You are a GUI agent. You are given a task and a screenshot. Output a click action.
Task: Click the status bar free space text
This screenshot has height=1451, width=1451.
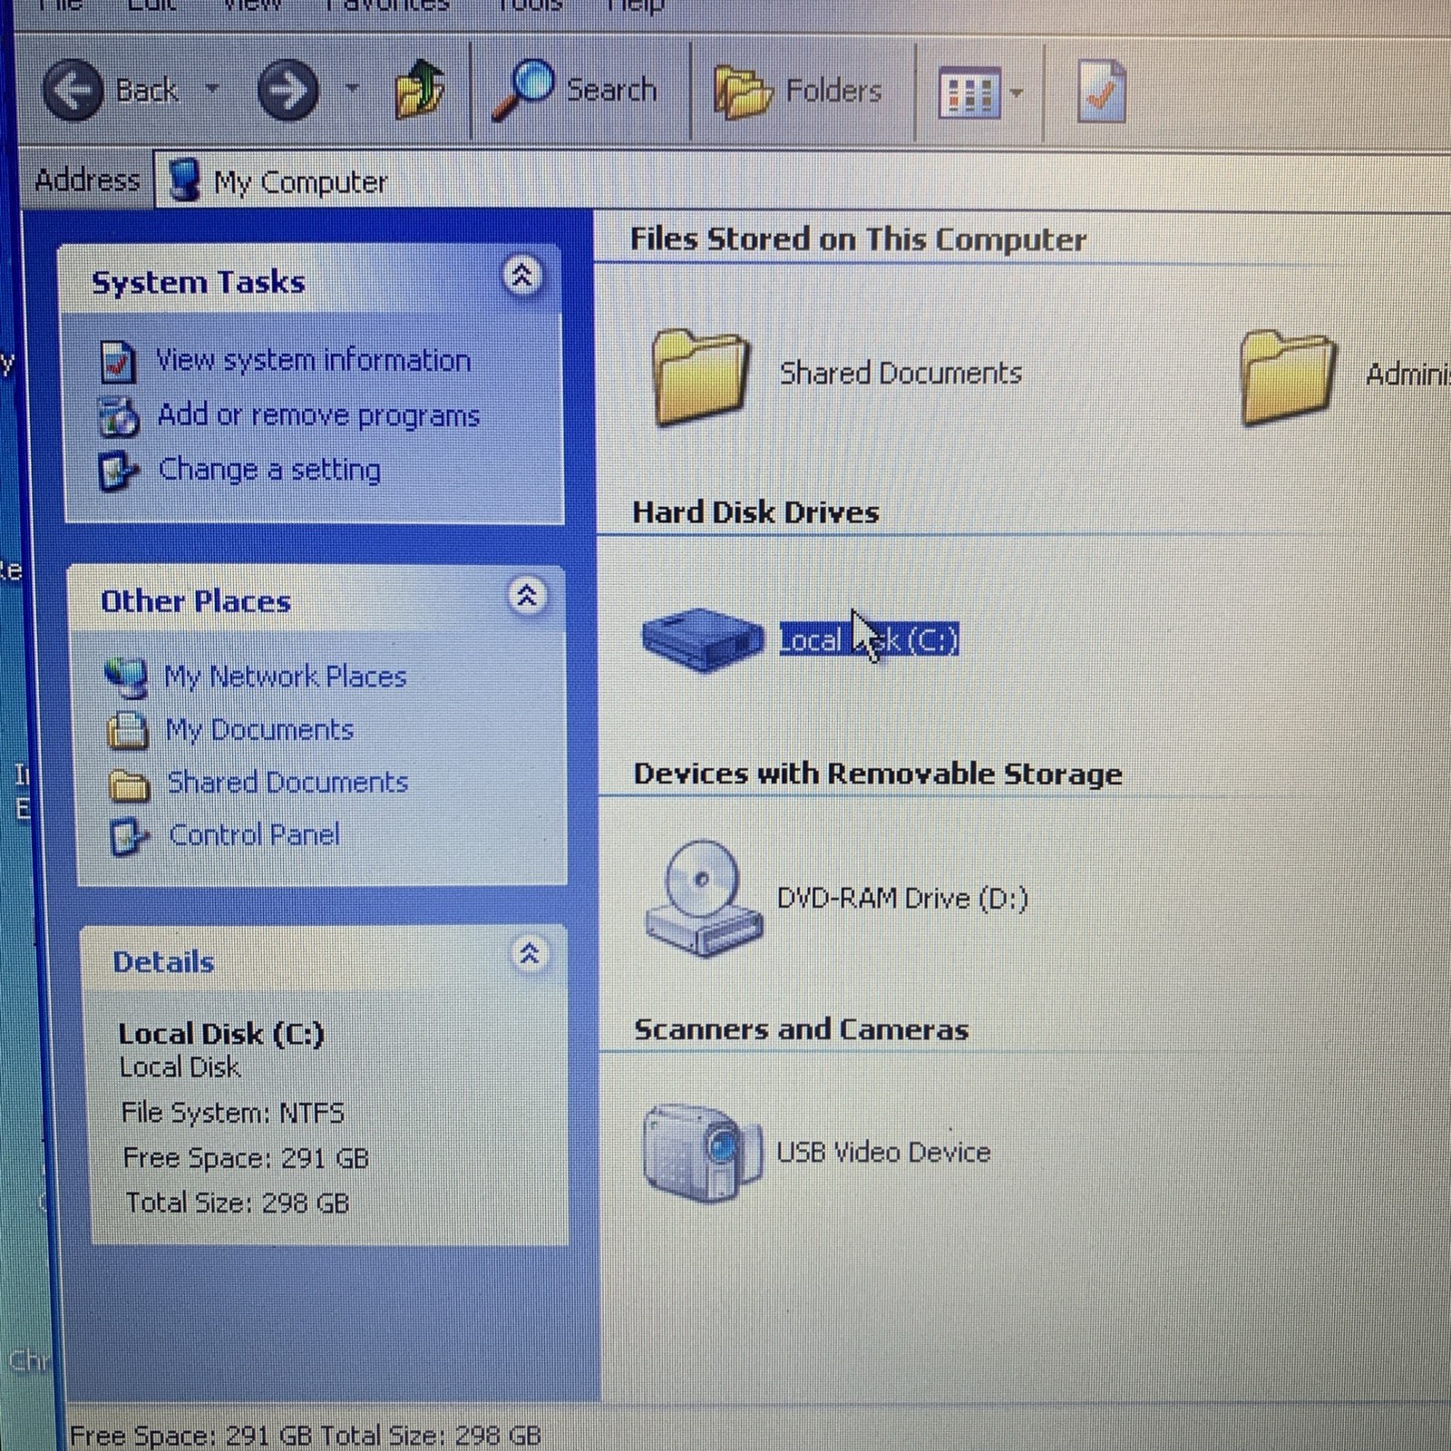[x=306, y=1435]
